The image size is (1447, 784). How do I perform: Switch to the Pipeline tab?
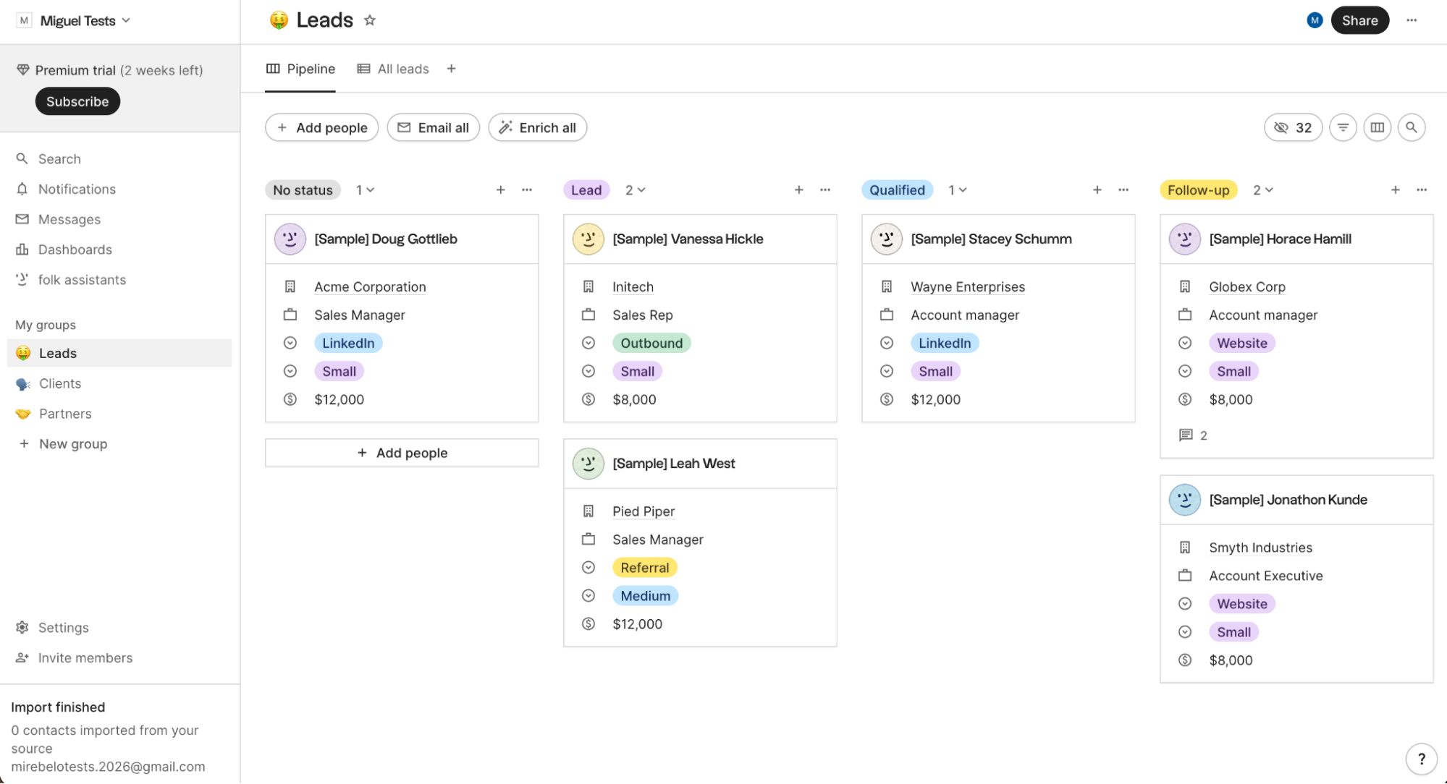point(300,69)
